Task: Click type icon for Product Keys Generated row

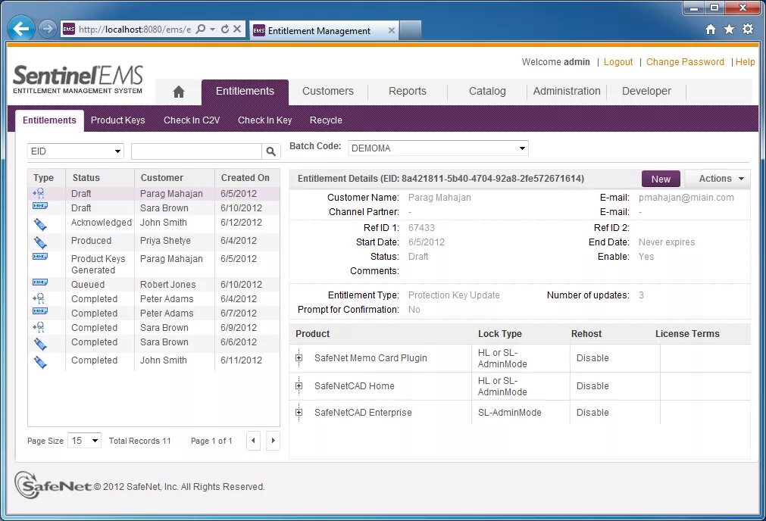Action: [39, 257]
